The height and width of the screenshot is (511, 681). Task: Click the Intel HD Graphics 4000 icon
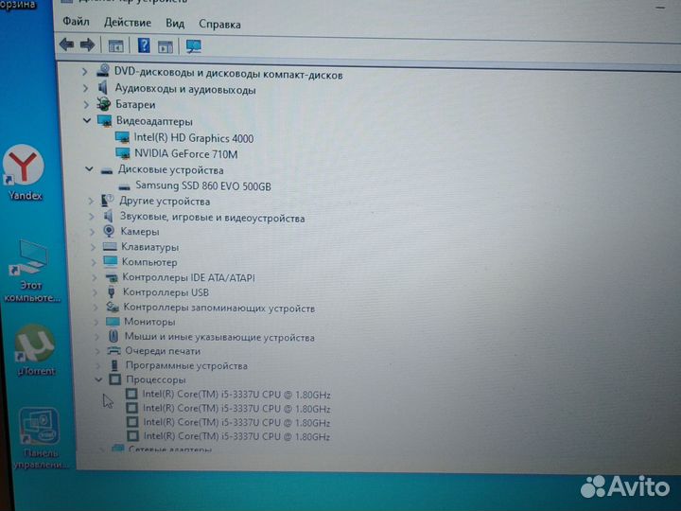pyautogui.click(x=122, y=137)
